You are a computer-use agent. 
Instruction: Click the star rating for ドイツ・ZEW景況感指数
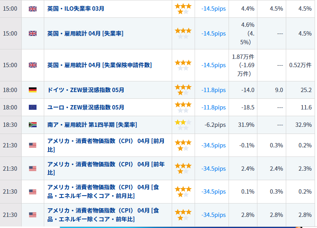pos(183,90)
